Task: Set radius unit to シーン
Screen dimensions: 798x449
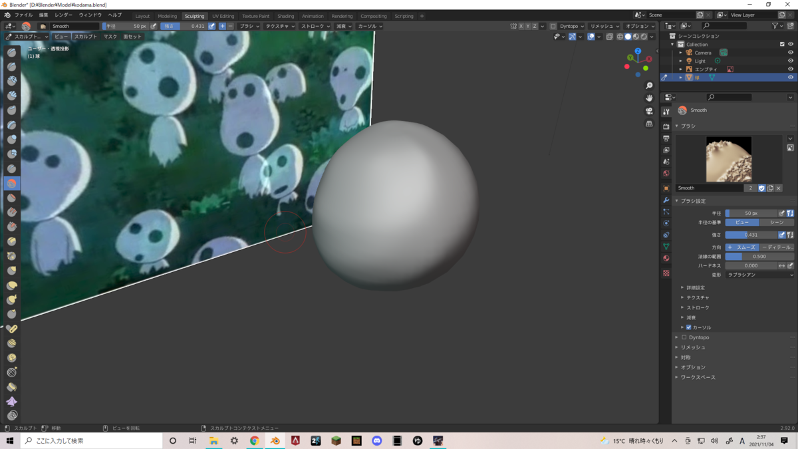Action: point(777,223)
